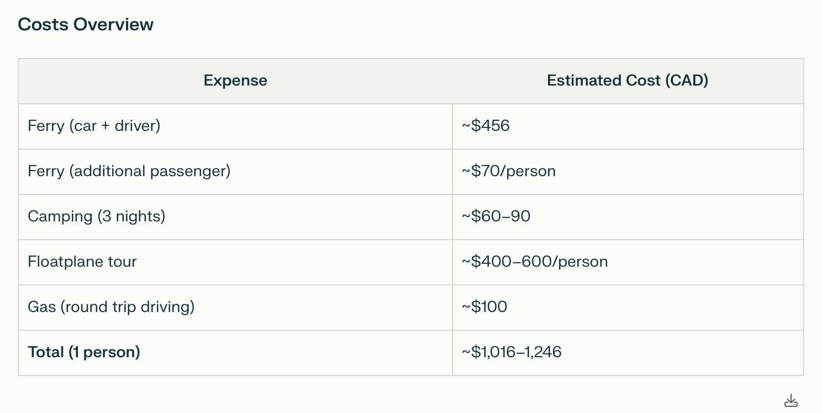Viewport: 822px width, 413px height.
Task: Select the Estimated Cost (CAD) column header
Action: point(628,81)
